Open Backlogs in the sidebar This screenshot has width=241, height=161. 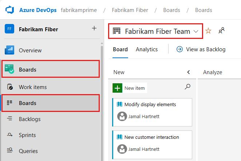tap(29, 119)
